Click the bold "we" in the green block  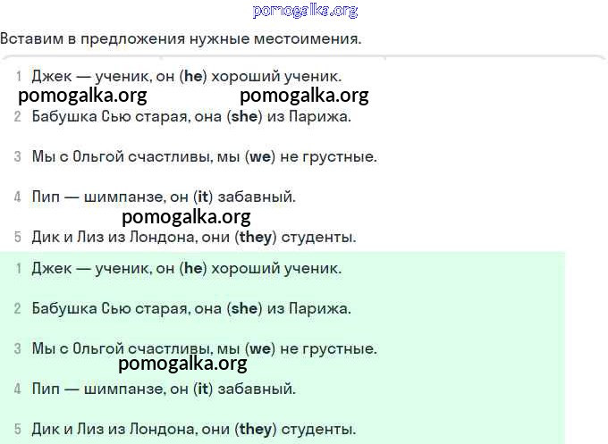pyautogui.click(x=260, y=348)
